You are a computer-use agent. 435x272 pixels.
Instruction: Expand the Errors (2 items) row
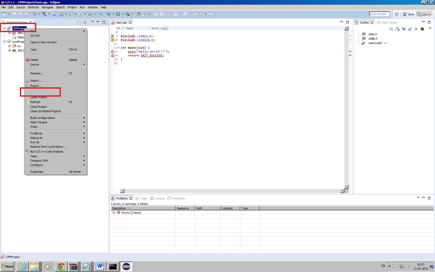[x=114, y=212]
